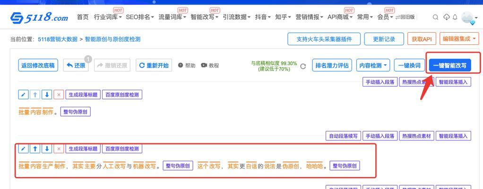Screen dimensions: 483x189
Task: Click the 返回修改底稿 button
Action: pos(38,65)
